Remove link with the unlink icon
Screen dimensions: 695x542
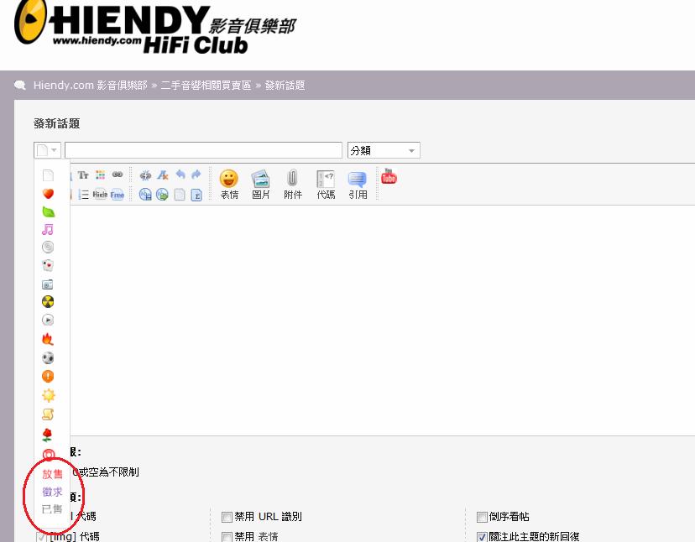[x=145, y=175]
